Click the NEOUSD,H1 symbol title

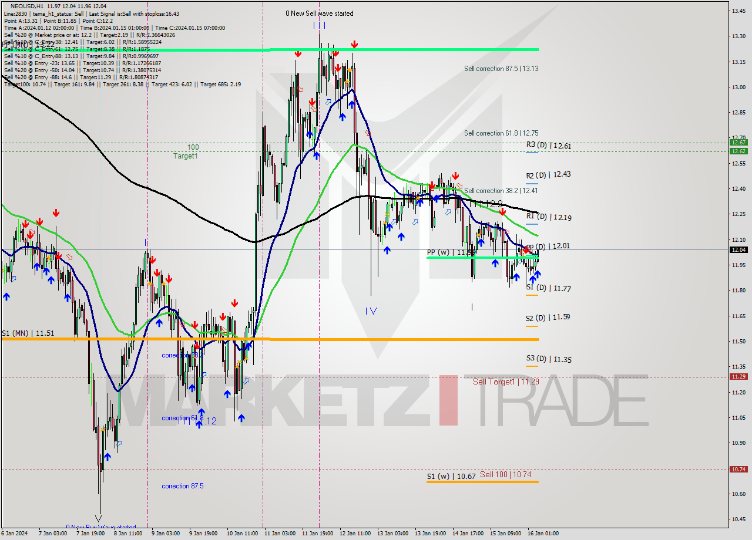(28, 6)
